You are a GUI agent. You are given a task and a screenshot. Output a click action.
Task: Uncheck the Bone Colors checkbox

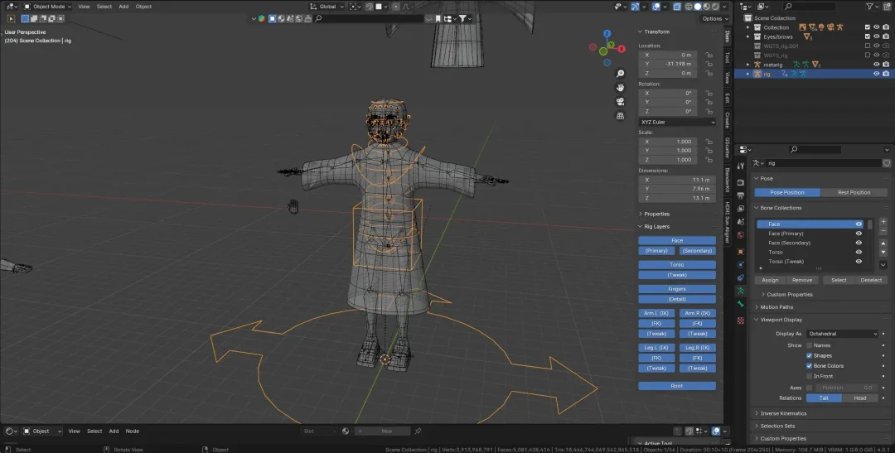tap(810, 366)
